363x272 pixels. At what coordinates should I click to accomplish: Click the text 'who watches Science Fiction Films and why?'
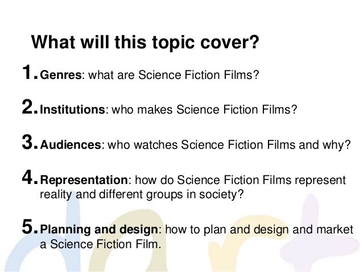[229, 145]
